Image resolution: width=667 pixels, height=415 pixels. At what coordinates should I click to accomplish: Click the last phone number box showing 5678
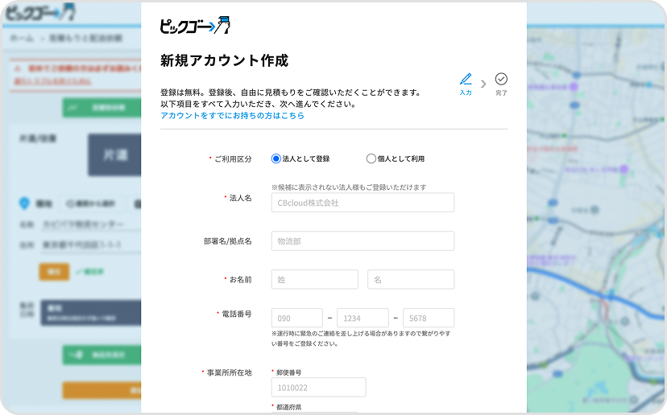[429, 318]
